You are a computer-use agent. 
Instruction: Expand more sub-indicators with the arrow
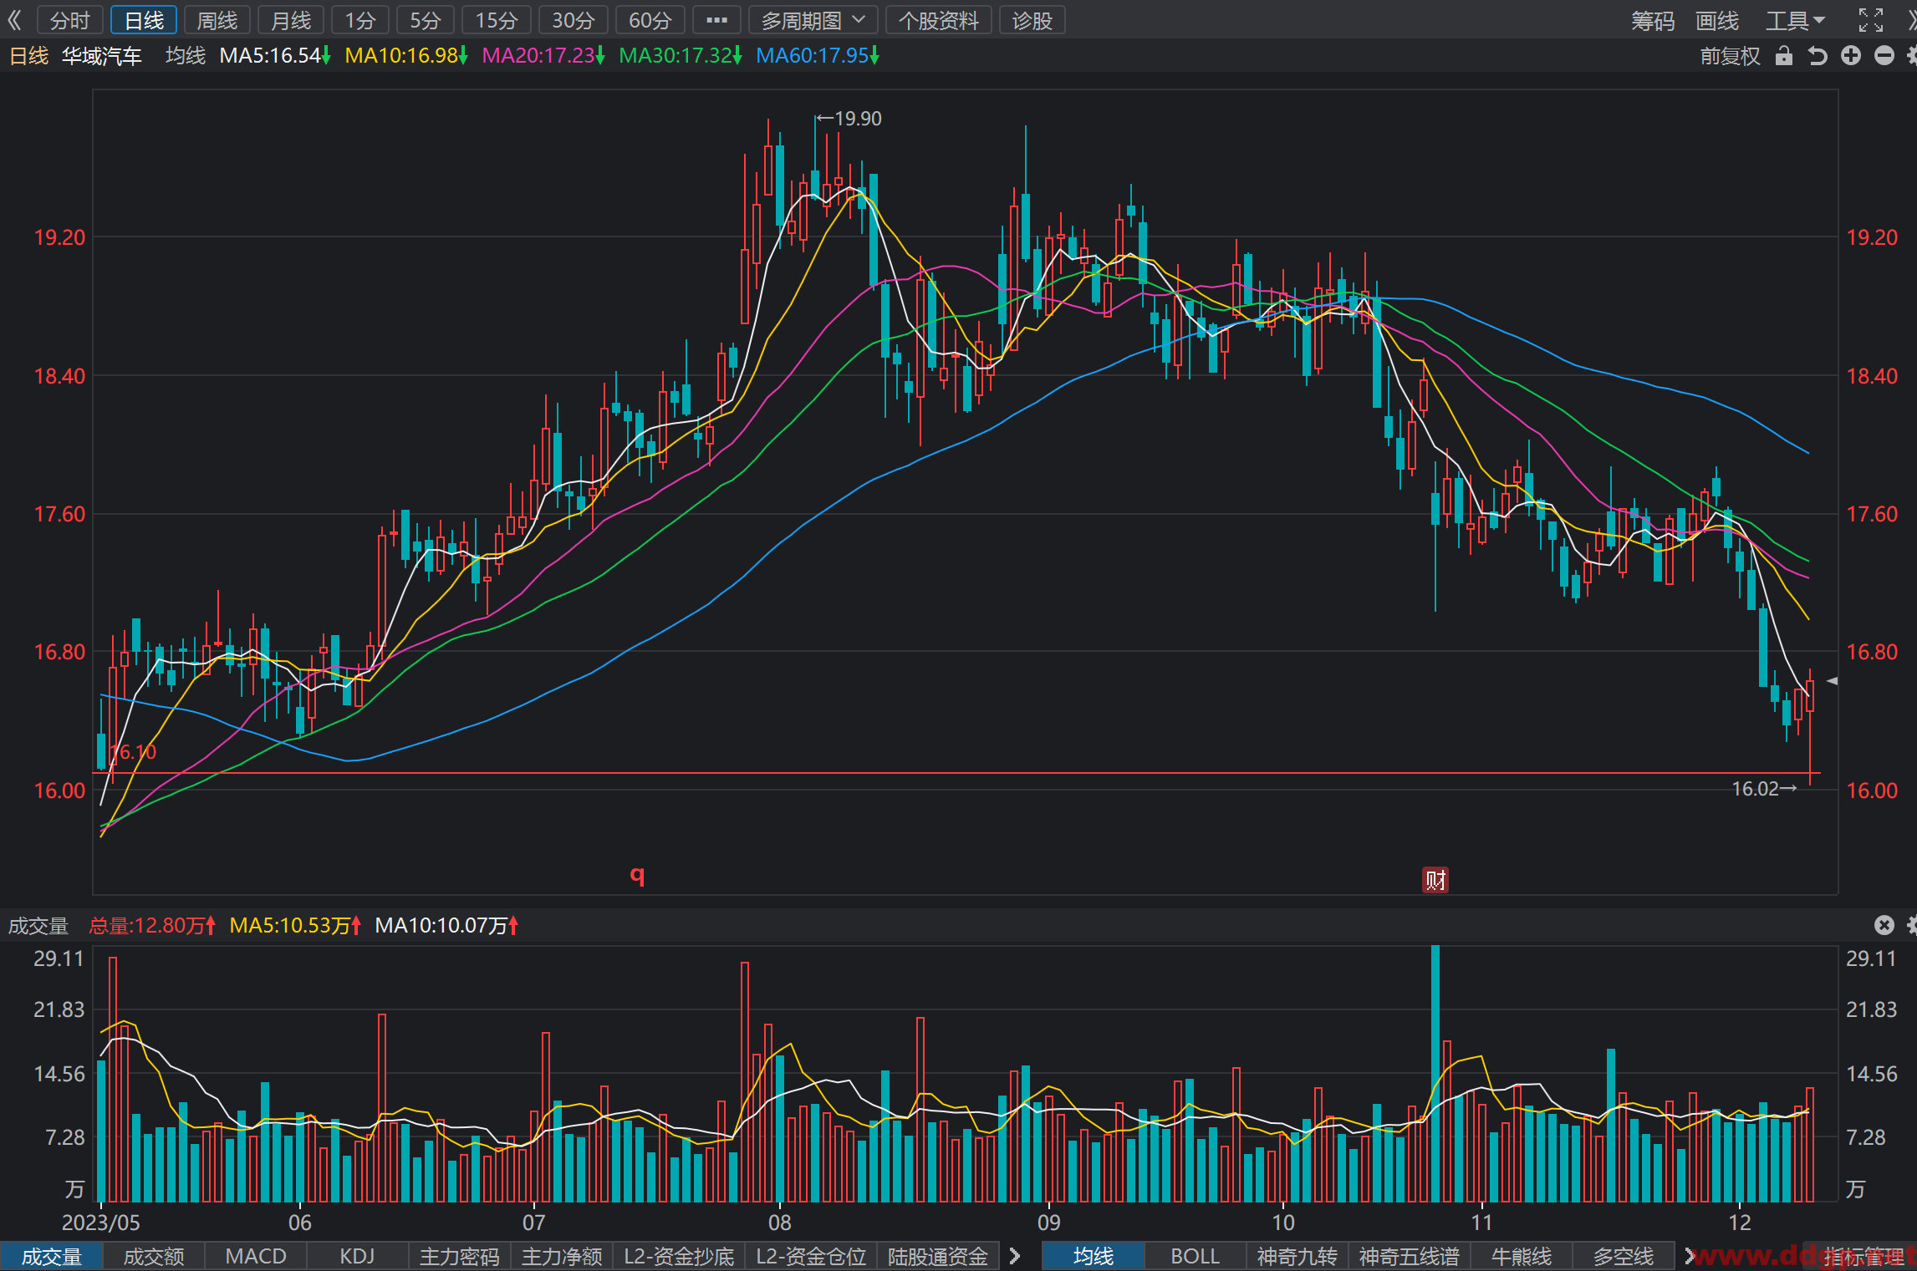tap(1015, 1257)
